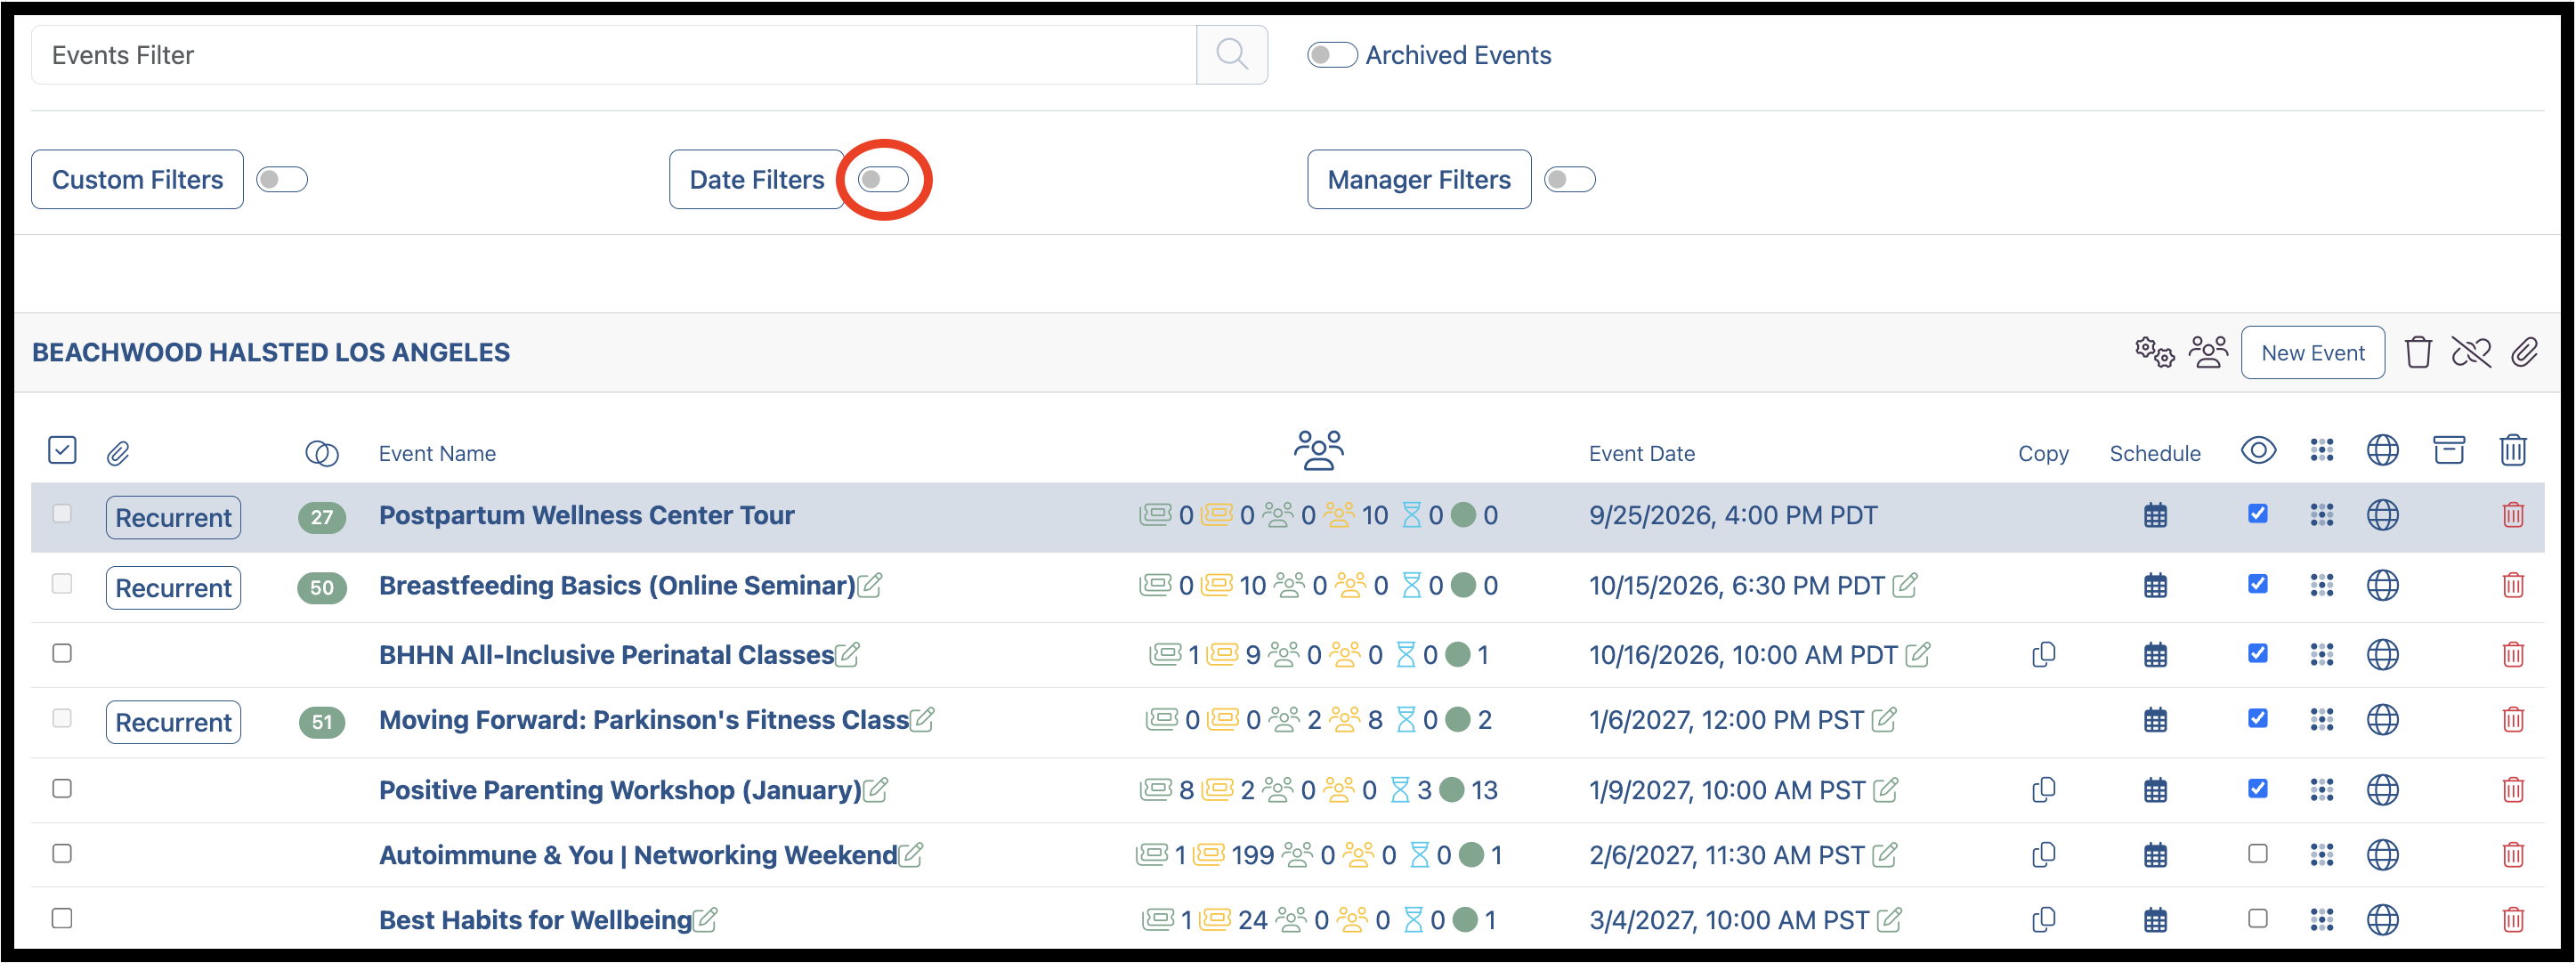
Task: Click the trash can icon next to New Event
Action: coord(2418,353)
